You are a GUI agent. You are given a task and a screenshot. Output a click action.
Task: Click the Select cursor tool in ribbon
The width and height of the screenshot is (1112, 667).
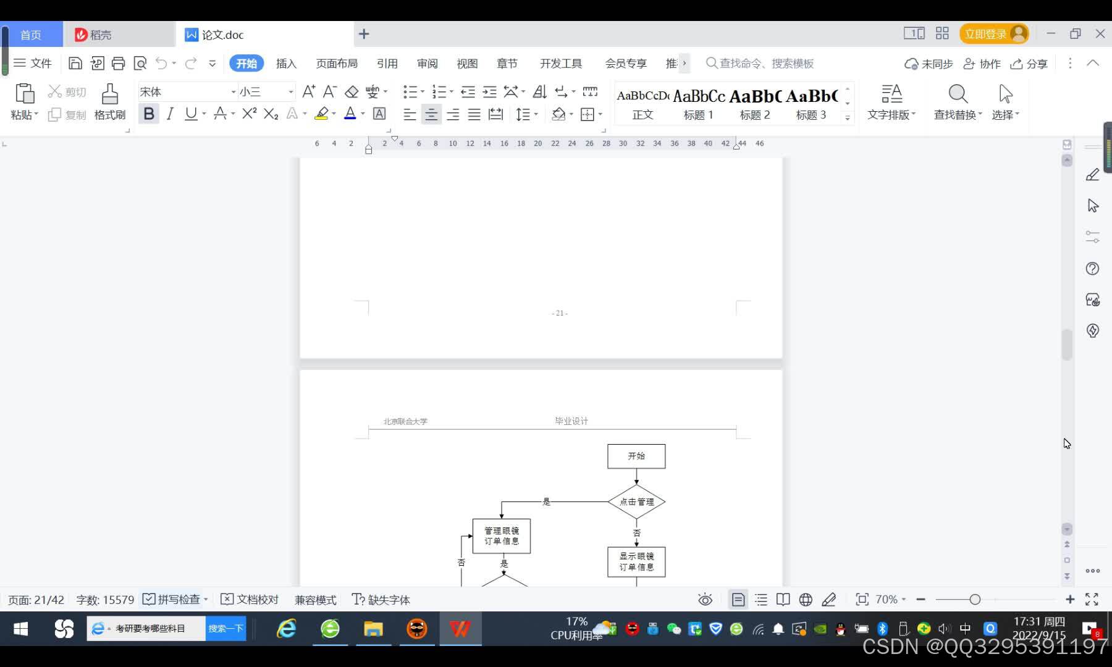[x=1005, y=102]
